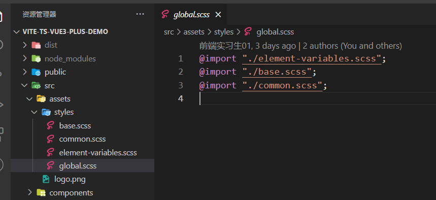
Task: Click the Sass icon beside base.scss
Action: point(51,126)
